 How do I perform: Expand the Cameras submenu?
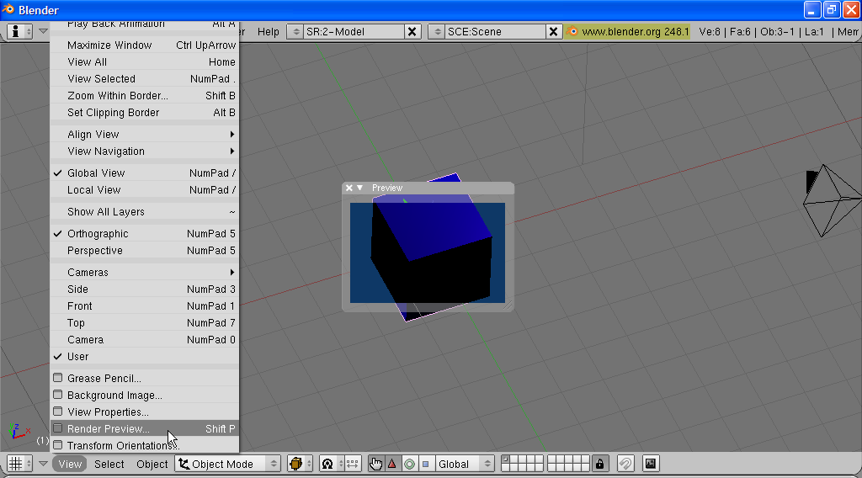[x=145, y=273]
